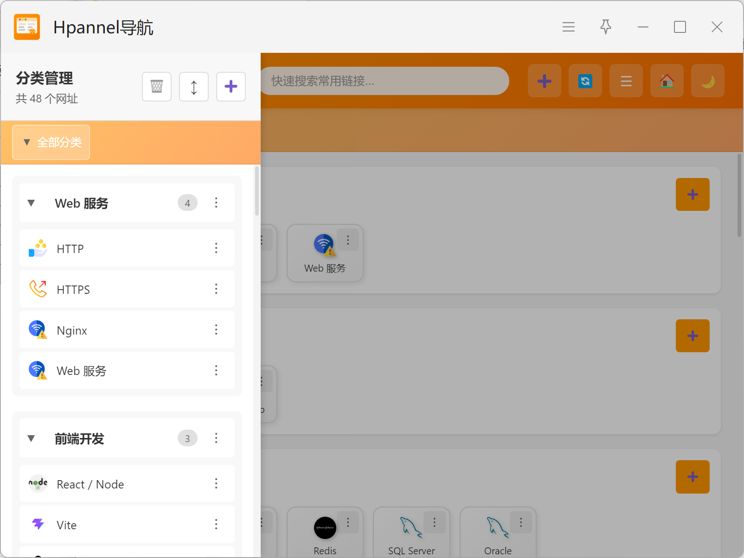This screenshot has width=744, height=558.
Task: Click the sidebar vertical scrollbar
Action: pos(257,192)
